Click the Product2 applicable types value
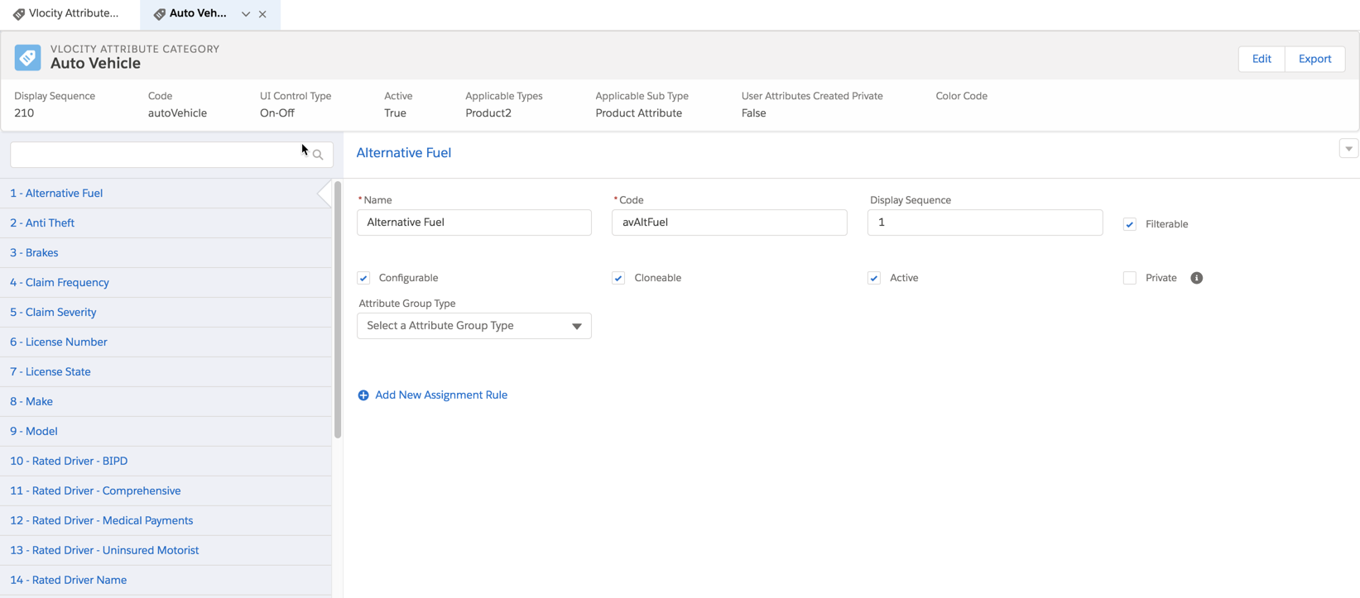This screenshot has width=1360, height=598. (488, 113)
